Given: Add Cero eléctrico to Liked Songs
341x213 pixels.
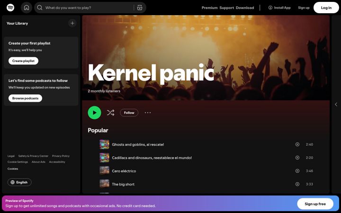Looking at the screenshot, I should (x=297, y=171).
